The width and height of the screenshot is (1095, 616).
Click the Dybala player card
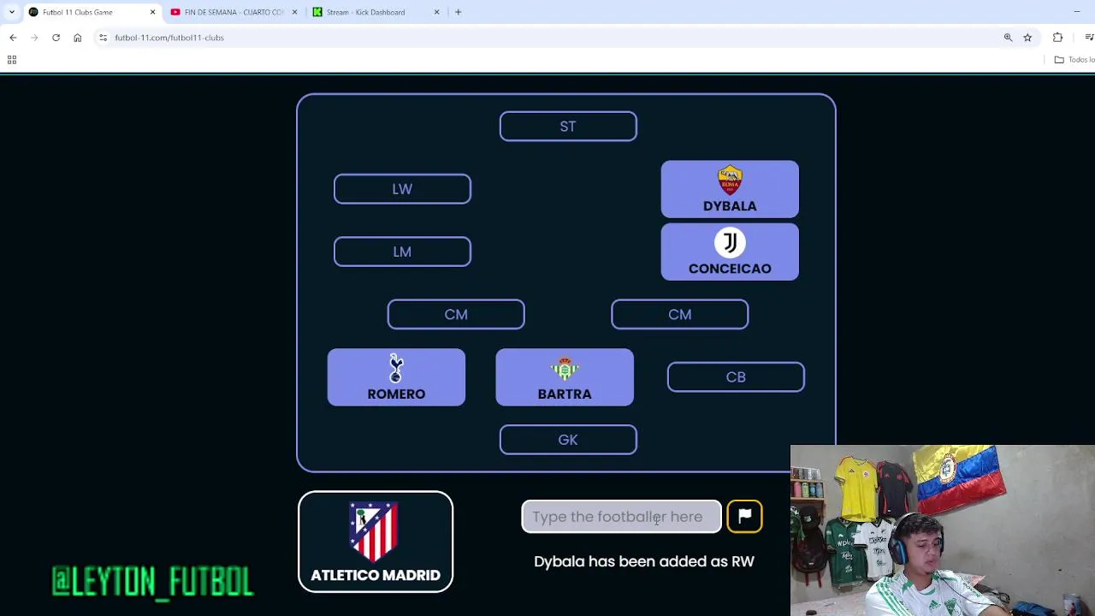click(x=730, y=189)
